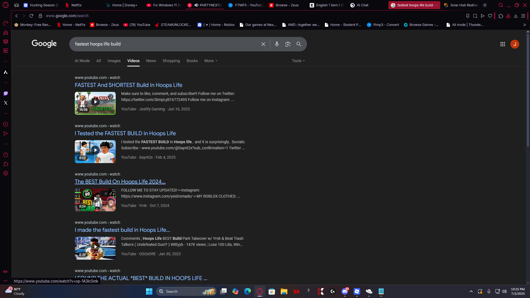Click the address bar URL
Image resolution: width=530 pixels, height=298 pixels.
coord(67,16)
